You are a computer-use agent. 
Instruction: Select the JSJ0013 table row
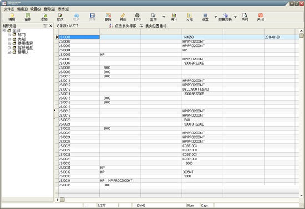[x=179, y=90]
